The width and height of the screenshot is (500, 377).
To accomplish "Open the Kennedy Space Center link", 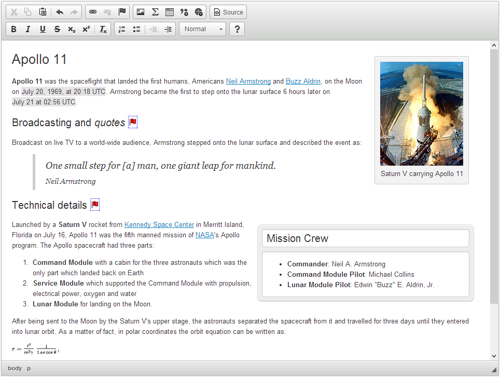I will pos(159,225).
